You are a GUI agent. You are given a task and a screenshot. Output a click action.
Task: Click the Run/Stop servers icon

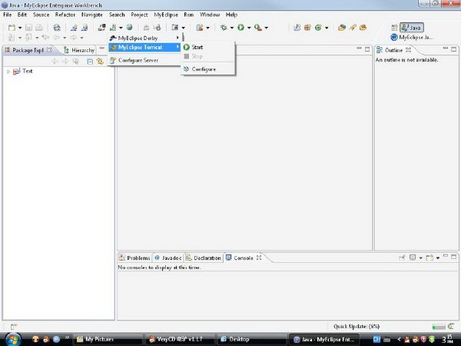113,28
